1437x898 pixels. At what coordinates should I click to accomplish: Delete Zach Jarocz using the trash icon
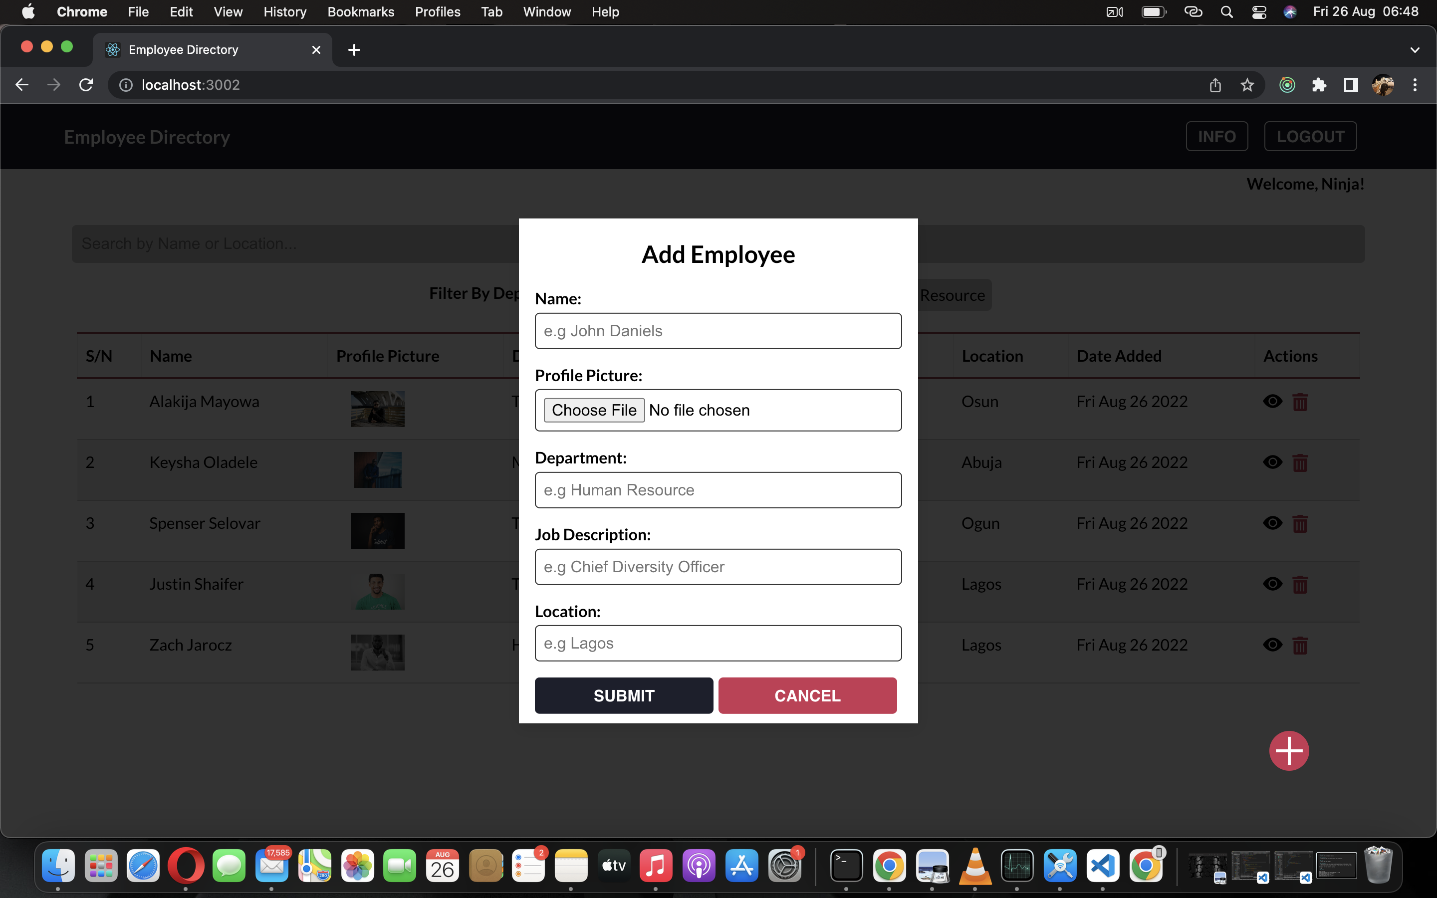click(x=1300, y=645)
